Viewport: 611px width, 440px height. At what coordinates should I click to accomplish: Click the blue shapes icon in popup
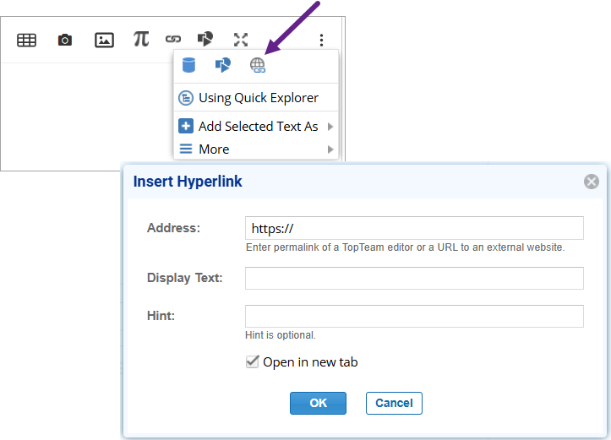[x=223, y=65]
